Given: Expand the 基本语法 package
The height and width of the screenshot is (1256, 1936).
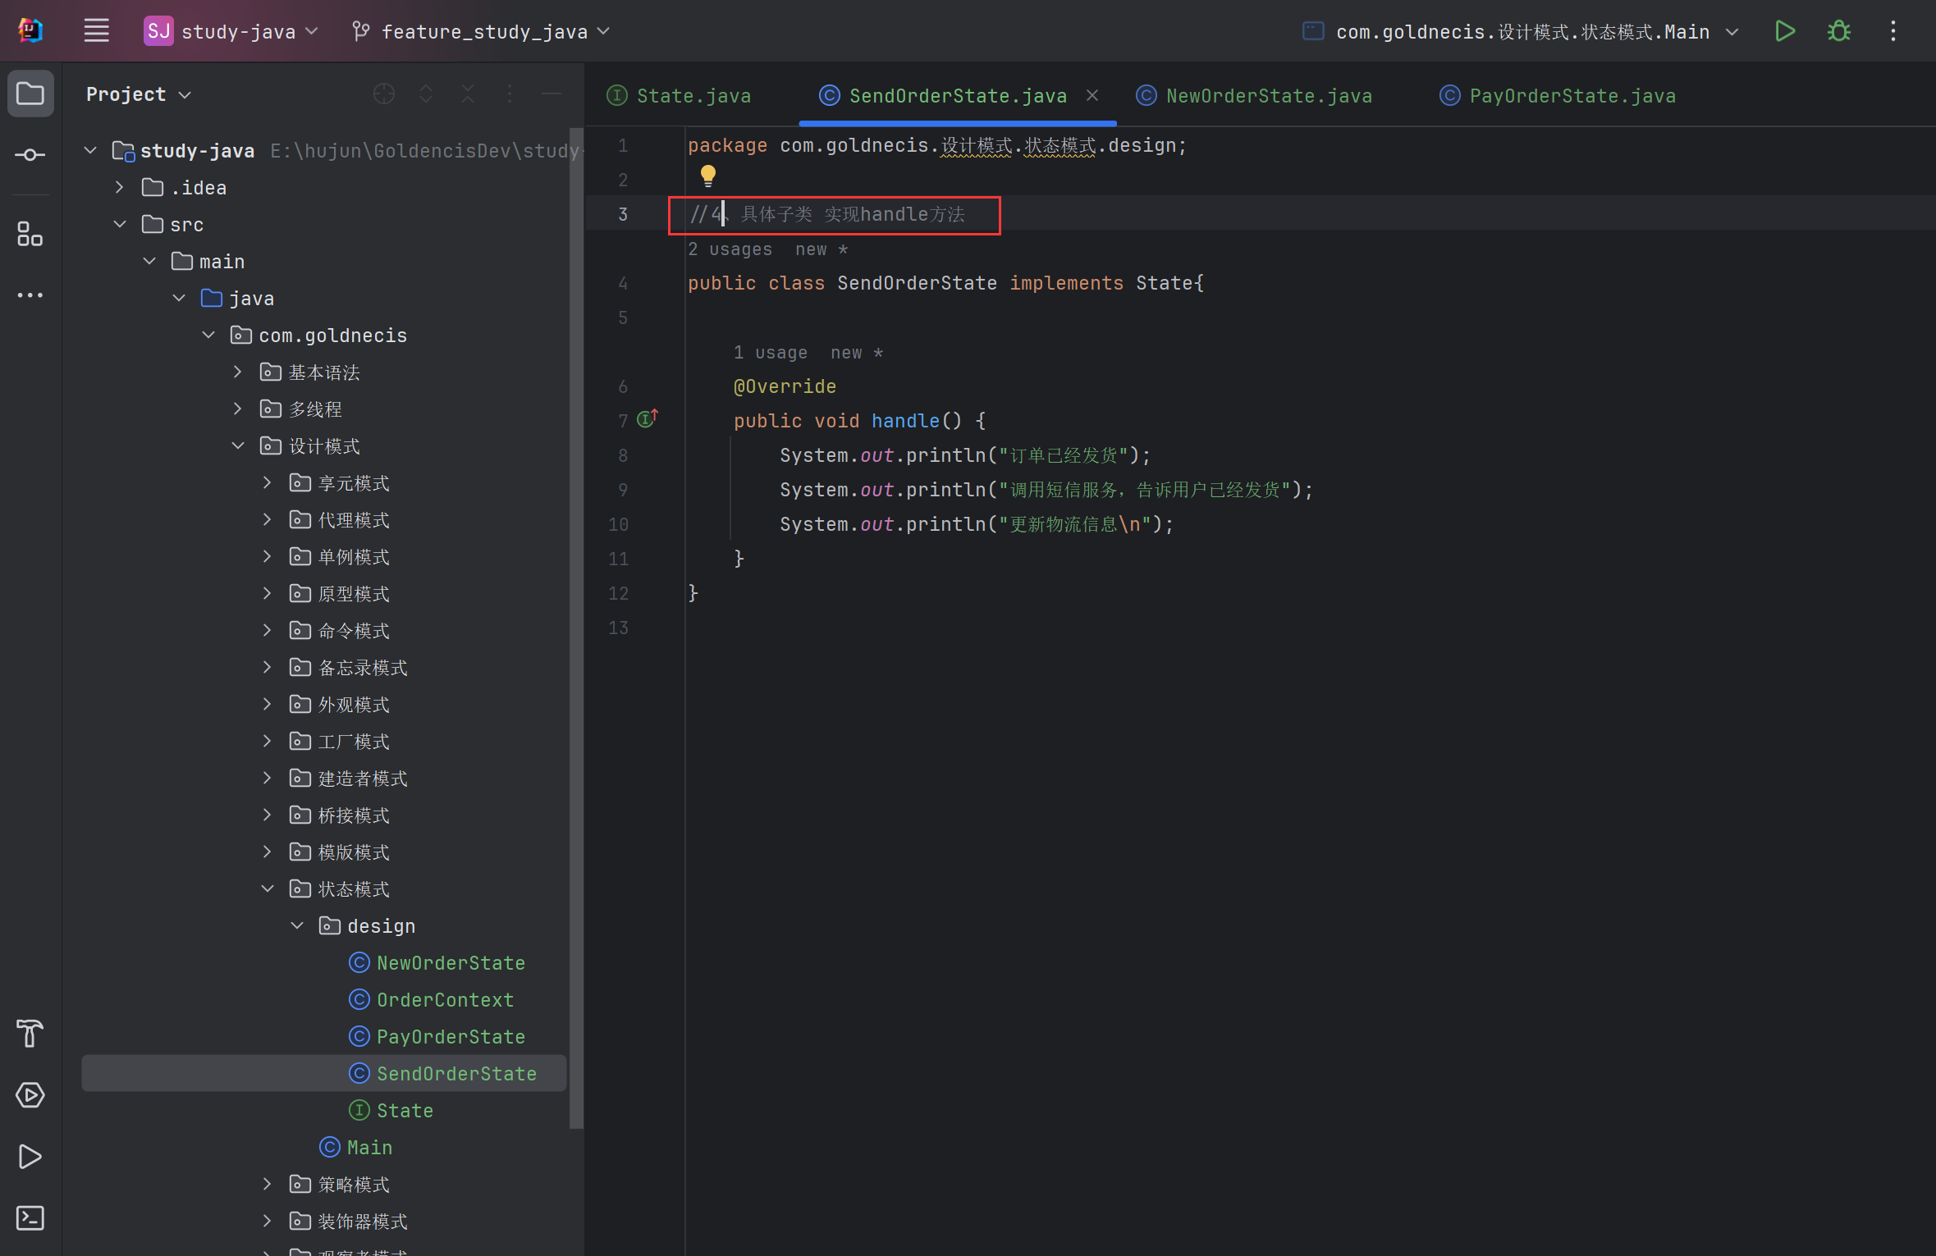Looking at the screenshot, I should coord(238,372).
